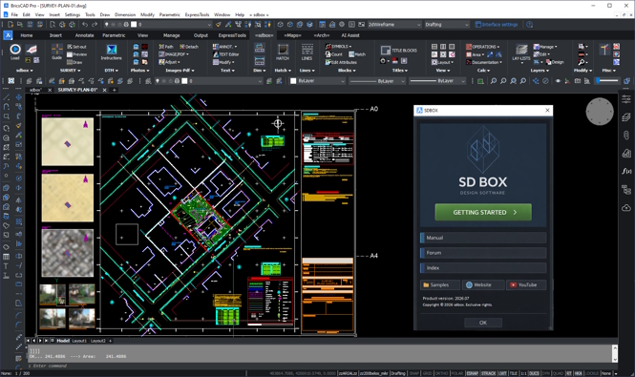Click the Enter command input line
The image size is (635, 377).
320,366
